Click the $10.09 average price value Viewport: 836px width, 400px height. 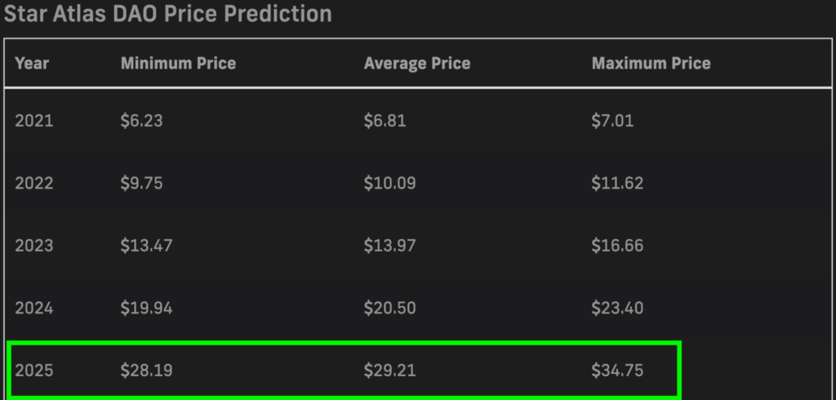(389, 184)
